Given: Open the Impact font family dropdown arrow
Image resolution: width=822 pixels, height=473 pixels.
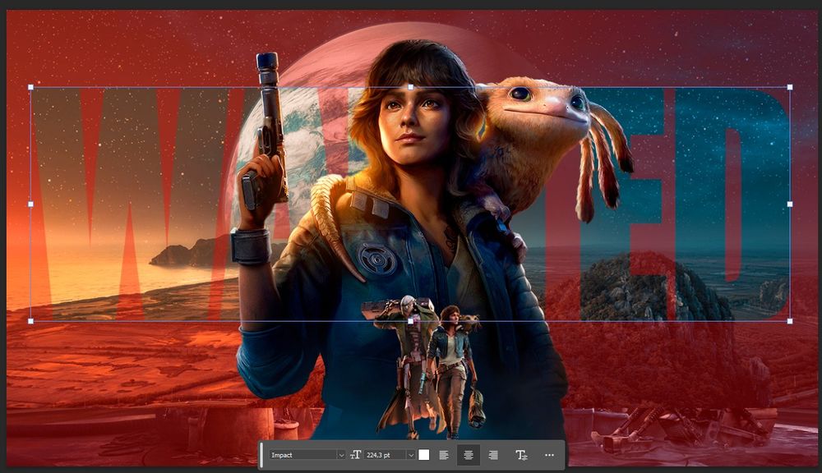Looking at the screenshot, I should pyautogui.click(x=341, y=455).
